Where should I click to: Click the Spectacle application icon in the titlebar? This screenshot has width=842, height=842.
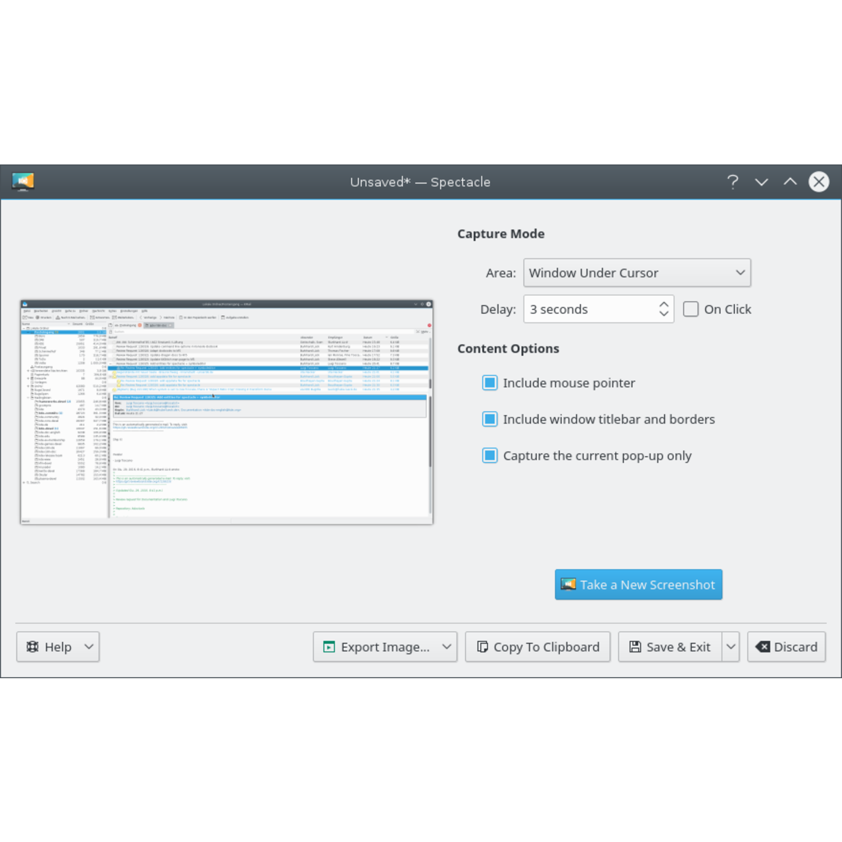(23, 182)
